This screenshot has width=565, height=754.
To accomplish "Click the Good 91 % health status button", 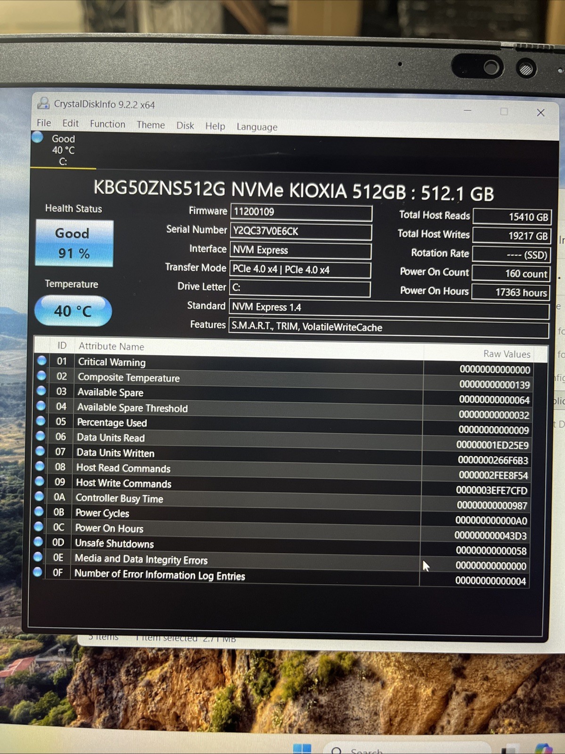I will [x=74, y=243].
